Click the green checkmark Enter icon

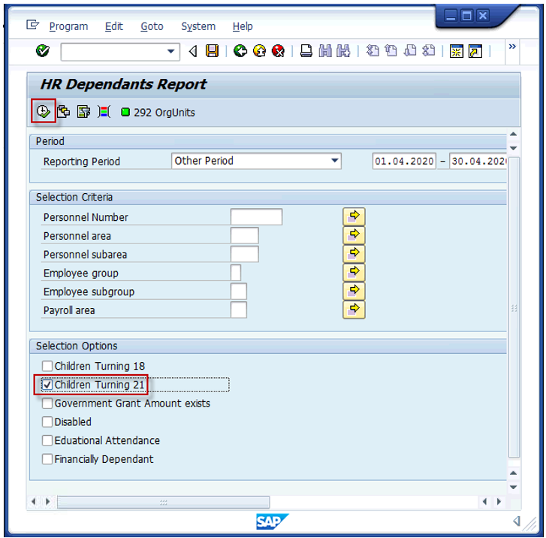click(43, 51)
